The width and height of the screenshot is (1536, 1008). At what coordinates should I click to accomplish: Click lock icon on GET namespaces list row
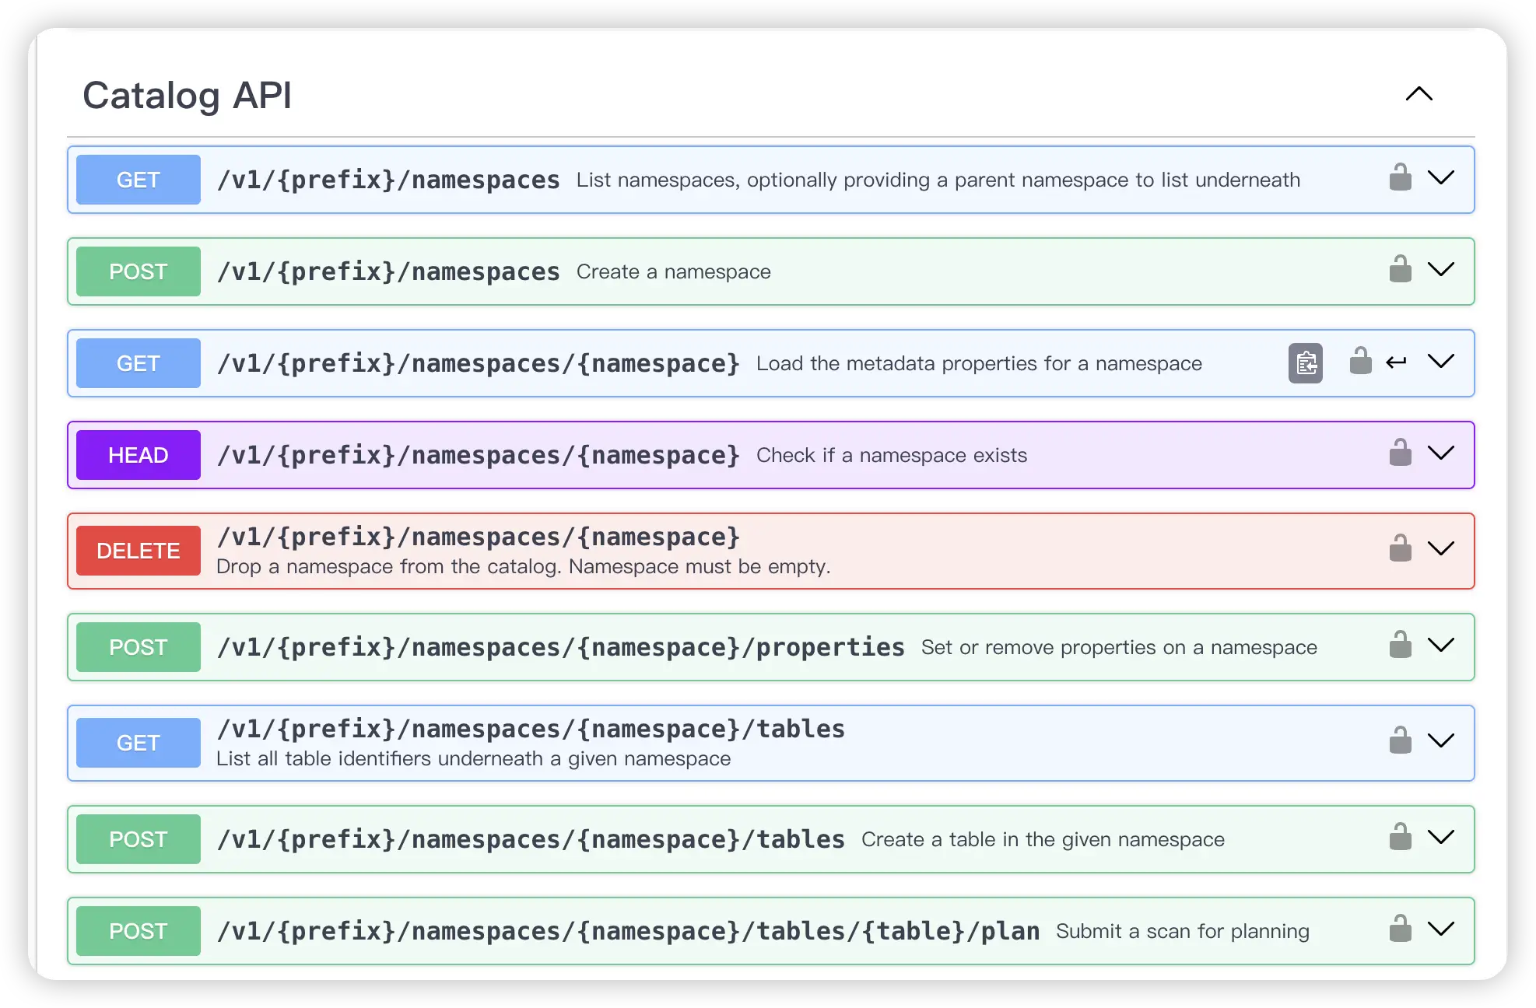pos(1400,178)
